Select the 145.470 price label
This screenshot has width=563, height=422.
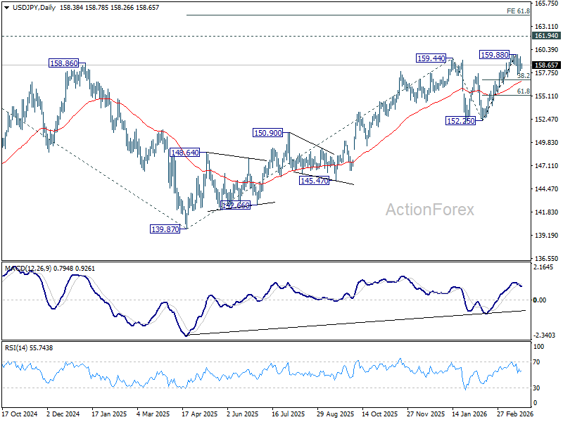pyautogui.click(x=314, y=181)
